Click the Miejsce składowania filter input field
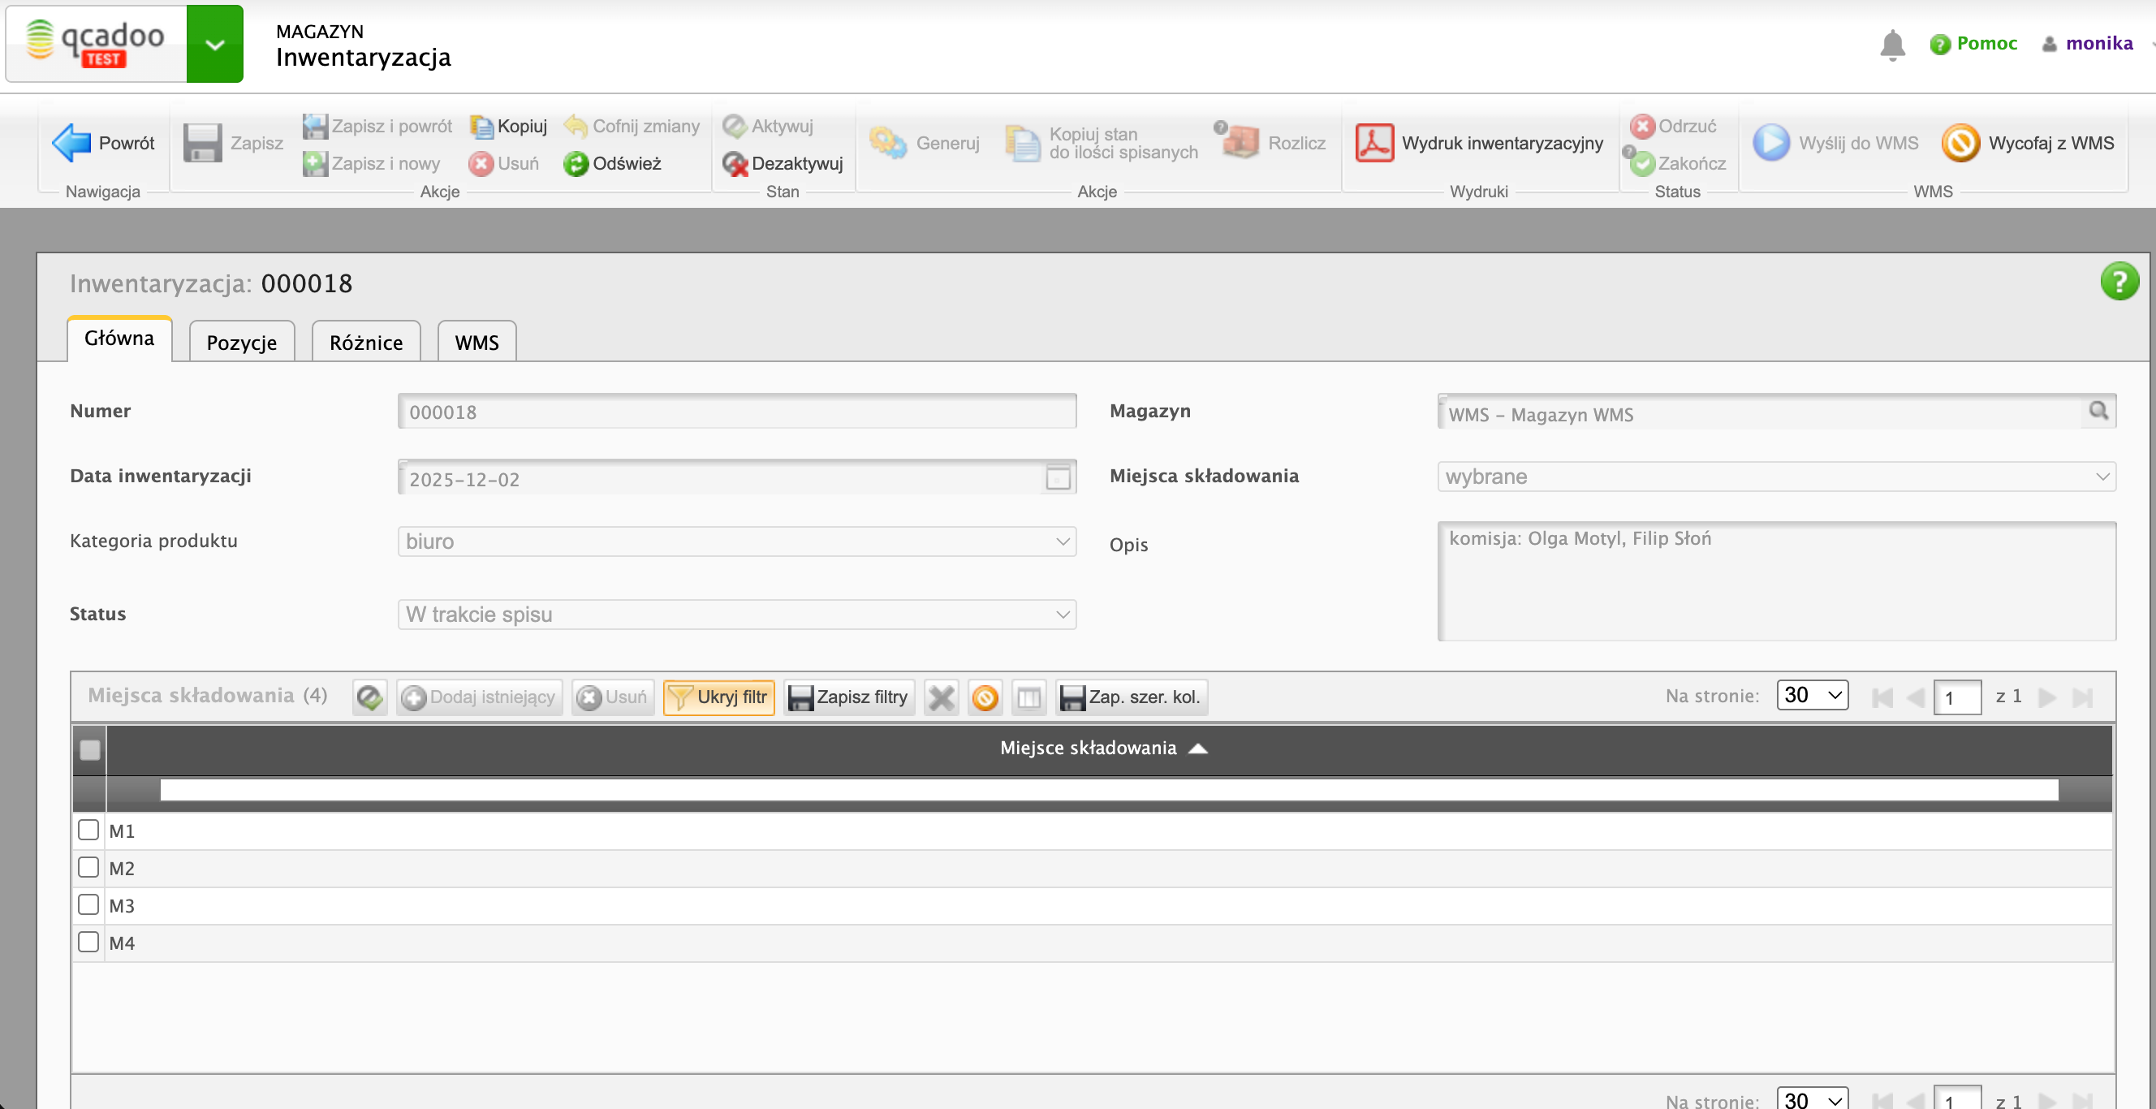The width and height of the screenshot is (2156, 1109). click(x=1108, y=789)
